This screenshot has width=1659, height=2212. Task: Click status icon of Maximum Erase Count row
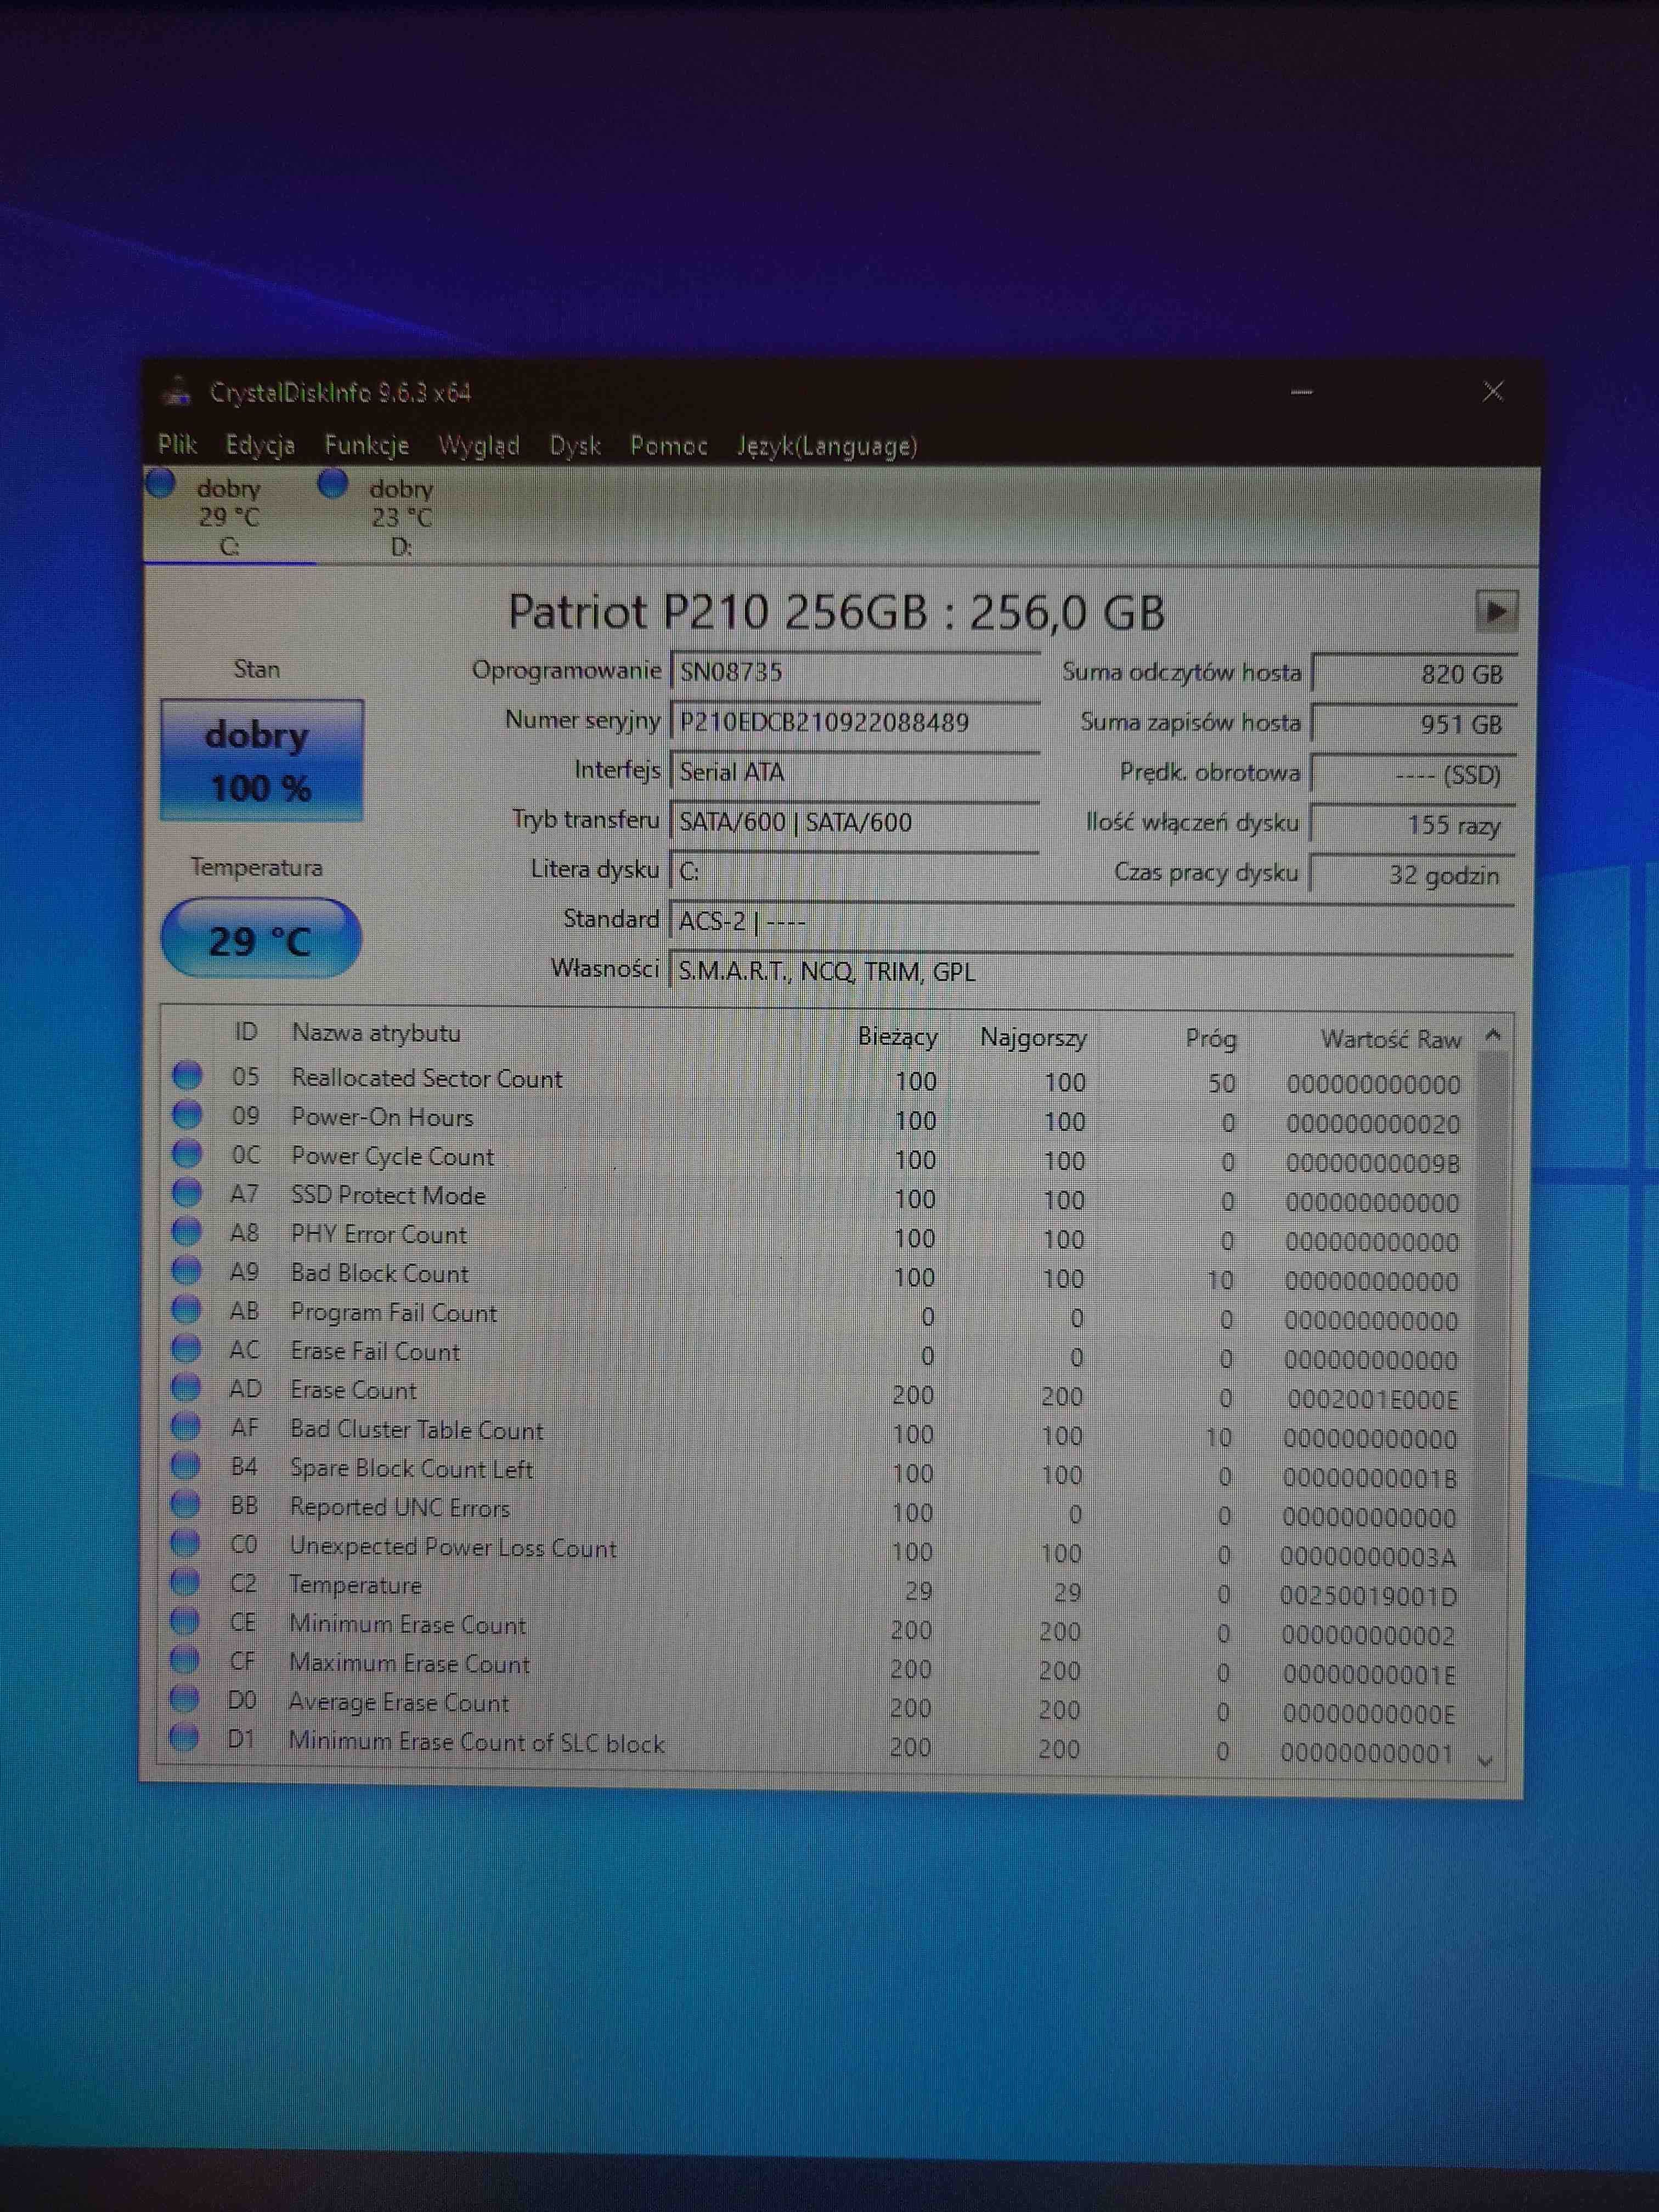click(185, 1660)
